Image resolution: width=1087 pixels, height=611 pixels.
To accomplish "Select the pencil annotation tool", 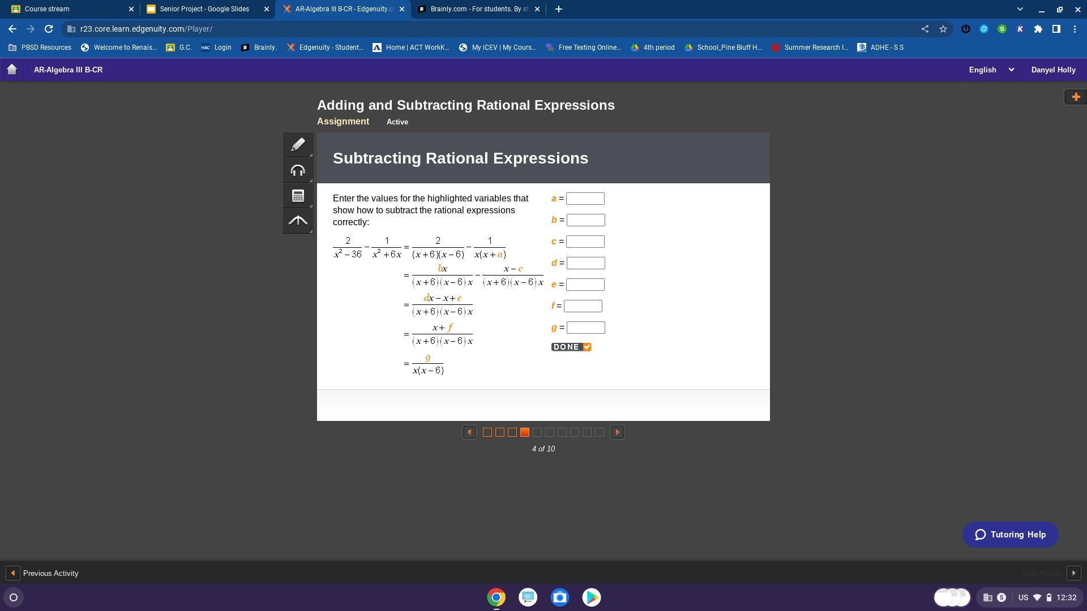I will [x=298, y=144].
